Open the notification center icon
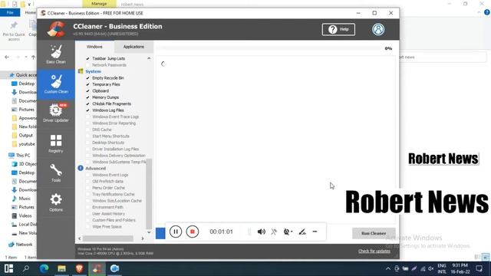Screen dimensions: 491x276 [479, 268]
